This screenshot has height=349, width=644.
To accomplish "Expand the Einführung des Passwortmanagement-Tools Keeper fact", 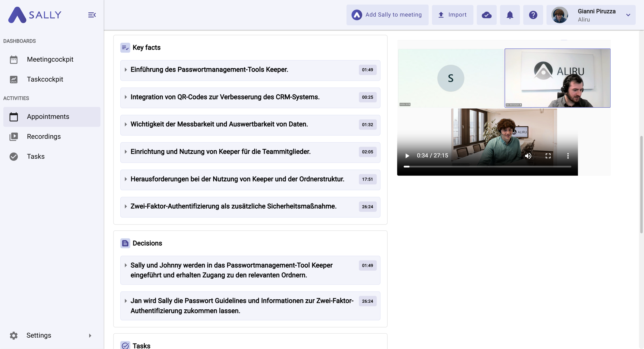I will pos(126,70).
